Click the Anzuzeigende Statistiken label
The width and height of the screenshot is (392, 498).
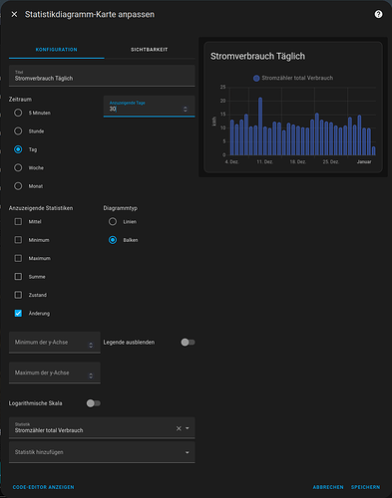[41, 208]
